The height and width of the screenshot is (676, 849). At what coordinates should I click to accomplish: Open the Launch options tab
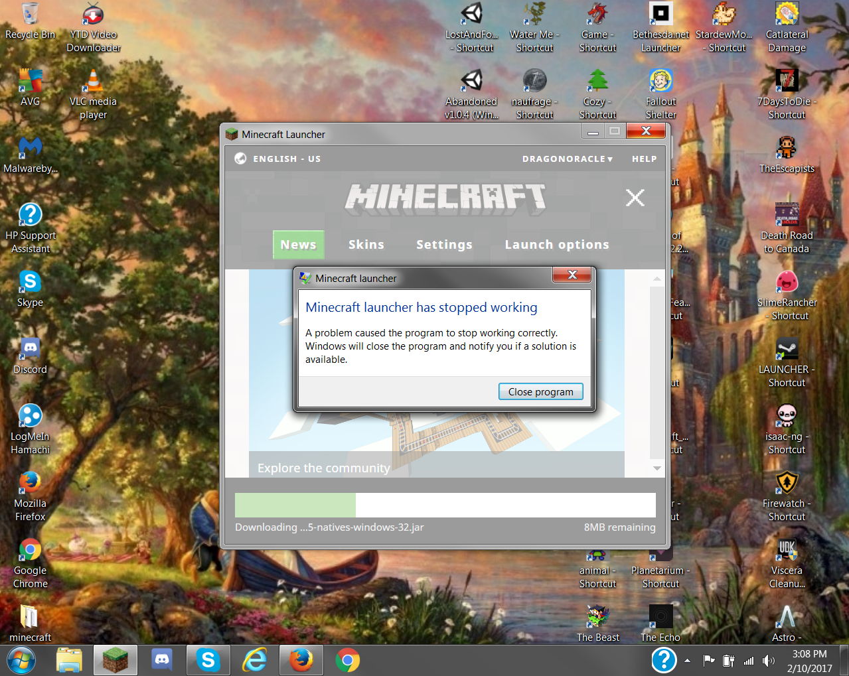[x=557, y=245]
